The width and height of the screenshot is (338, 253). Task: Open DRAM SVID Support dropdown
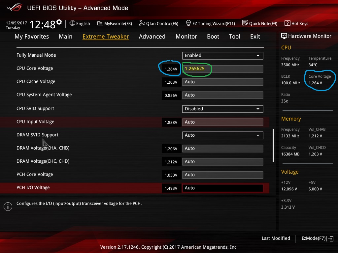[x=223, y=135]
